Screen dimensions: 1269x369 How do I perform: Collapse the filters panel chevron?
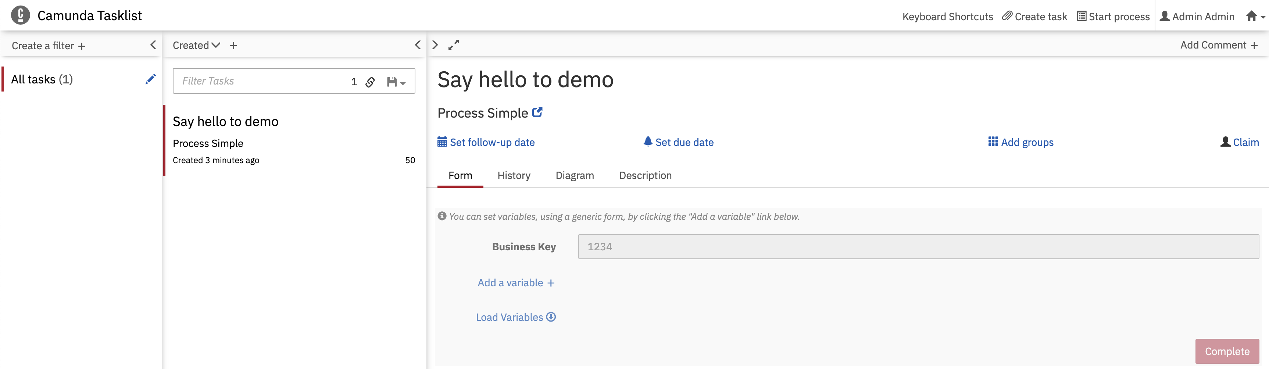click(153, 45)
